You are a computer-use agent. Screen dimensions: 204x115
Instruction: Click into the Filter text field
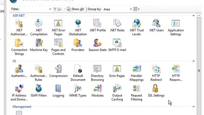click(x=34, y=9)
